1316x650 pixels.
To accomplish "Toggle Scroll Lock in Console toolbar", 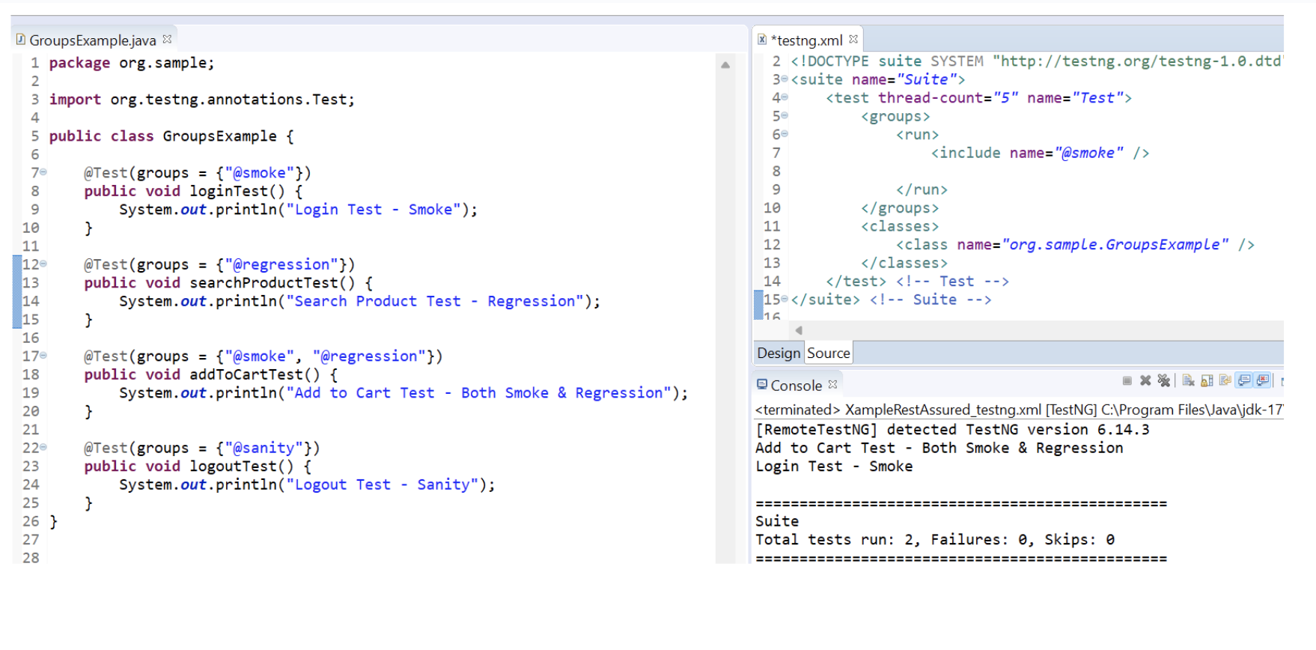I will (1207, 381).
